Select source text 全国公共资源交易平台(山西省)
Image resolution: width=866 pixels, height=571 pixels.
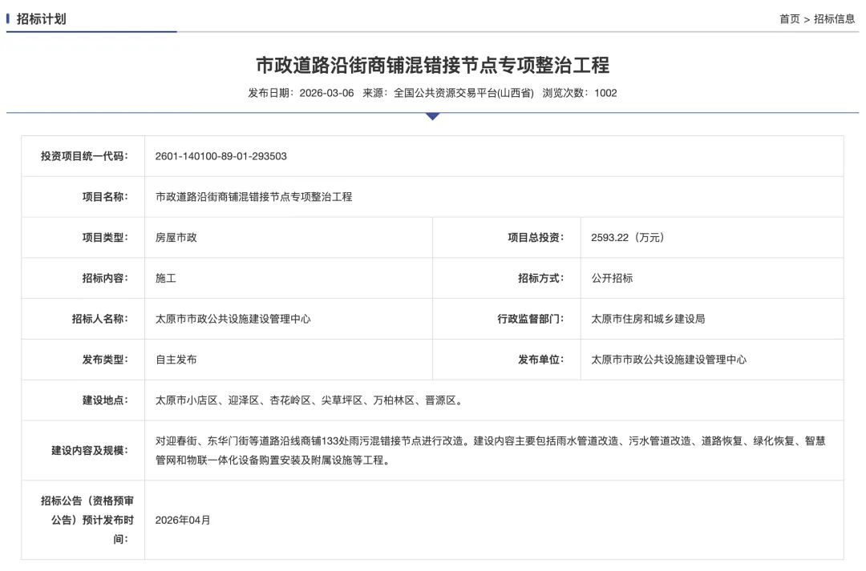tap(463, 93)
